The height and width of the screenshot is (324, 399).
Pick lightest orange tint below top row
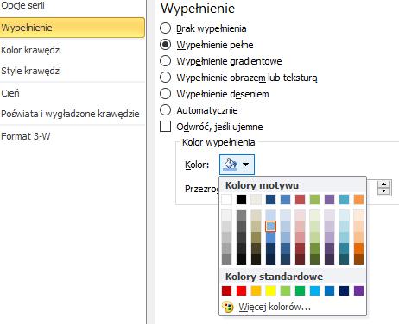tap(359, 215)
